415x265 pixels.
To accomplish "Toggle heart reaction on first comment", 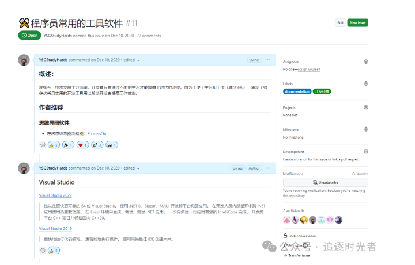I will [x=82, y=145].
